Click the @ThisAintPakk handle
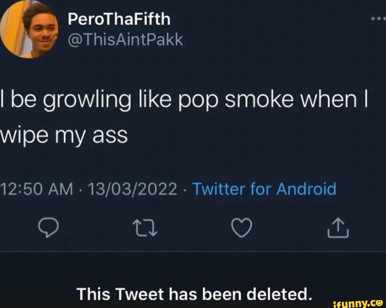This screenshot has height=308, width=386. pos(126,39)
